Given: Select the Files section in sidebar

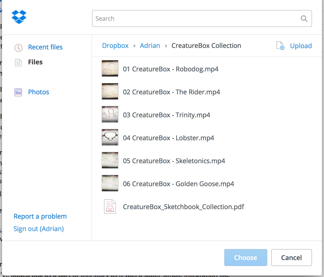Looking at the screenshot, I should point(35,62).
